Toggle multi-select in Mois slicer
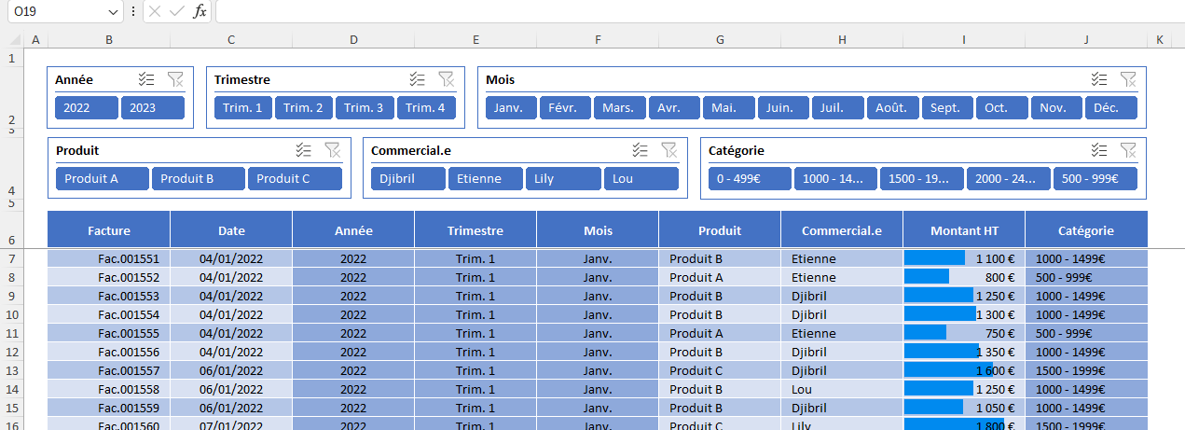Screen dimensions: 1185x430 (x=1099, y=79)
